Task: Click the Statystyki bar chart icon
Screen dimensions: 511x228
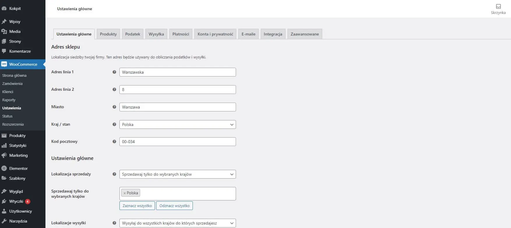Action: click(x=4, y=145)
